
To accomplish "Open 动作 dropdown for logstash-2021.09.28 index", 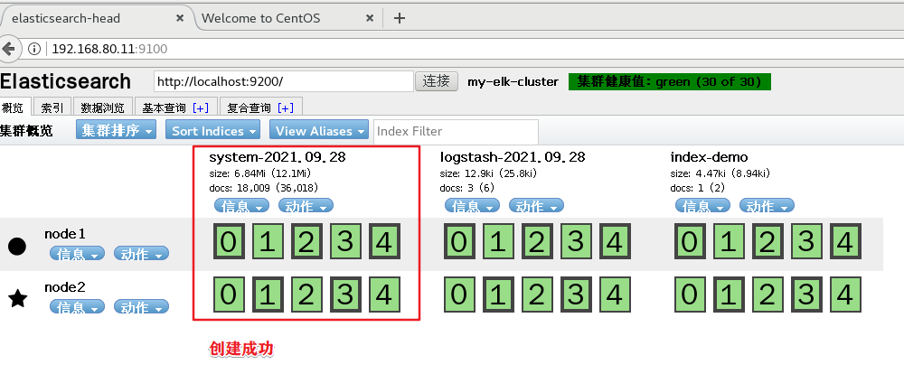I will pos(536,206).
